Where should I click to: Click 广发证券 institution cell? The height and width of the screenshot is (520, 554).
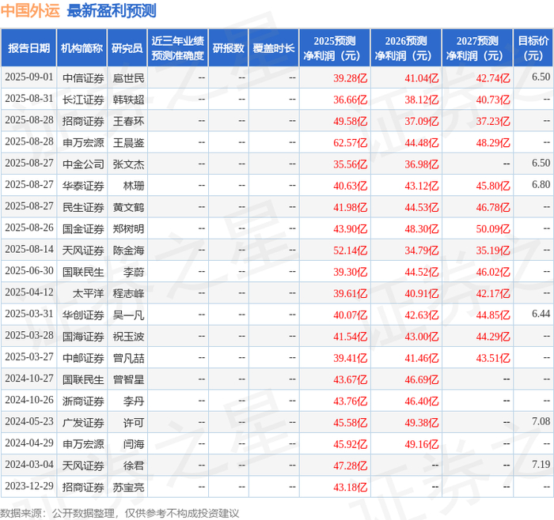(x=83, y=423)
